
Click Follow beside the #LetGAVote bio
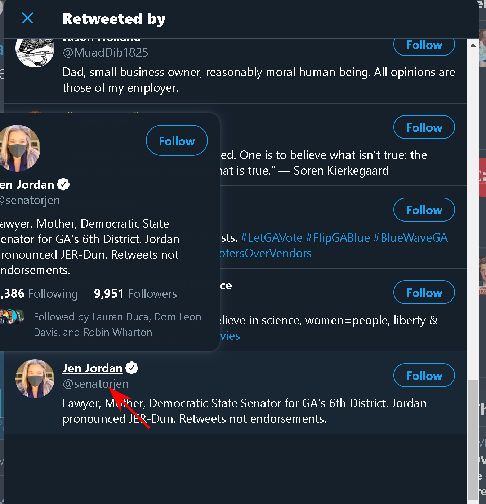424,210
